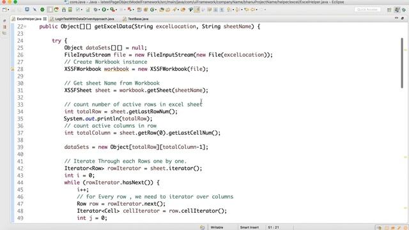Open the Next Annotation dropdown arrow
The width and height of the screenshot is (409, 230).
[x=233, y=10]
